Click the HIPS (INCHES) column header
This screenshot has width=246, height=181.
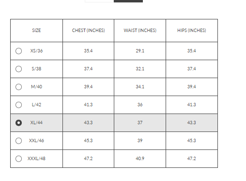192,31
